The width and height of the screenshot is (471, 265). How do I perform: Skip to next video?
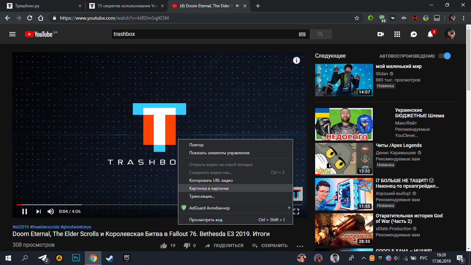(39, 212)
